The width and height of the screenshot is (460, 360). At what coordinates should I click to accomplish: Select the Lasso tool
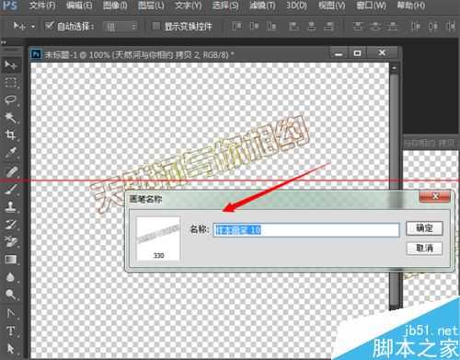(11, 100)
